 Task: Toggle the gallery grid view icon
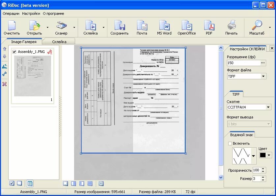30,184
